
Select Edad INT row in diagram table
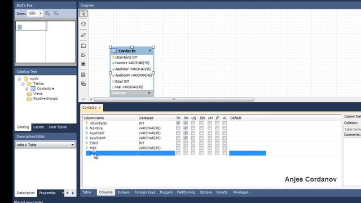click(131, 81)
